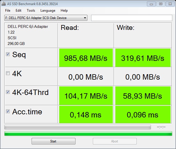Click the 296,00 GB capacity text

tap(16, 44)
